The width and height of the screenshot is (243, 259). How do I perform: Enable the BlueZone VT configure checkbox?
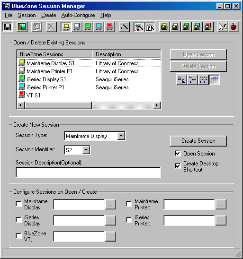click(18, 236)
